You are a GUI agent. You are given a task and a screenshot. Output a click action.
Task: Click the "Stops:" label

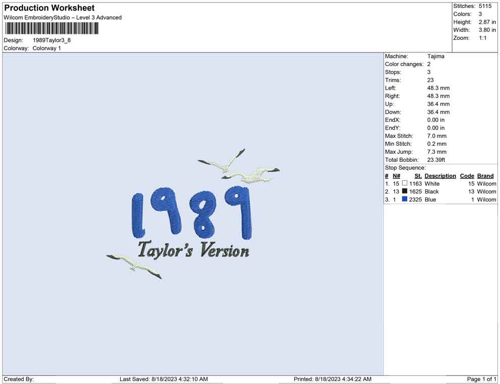pos(393,72)
